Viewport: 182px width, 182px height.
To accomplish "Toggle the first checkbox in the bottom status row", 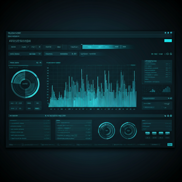I will pyautogui.click(x=23, y=145).
